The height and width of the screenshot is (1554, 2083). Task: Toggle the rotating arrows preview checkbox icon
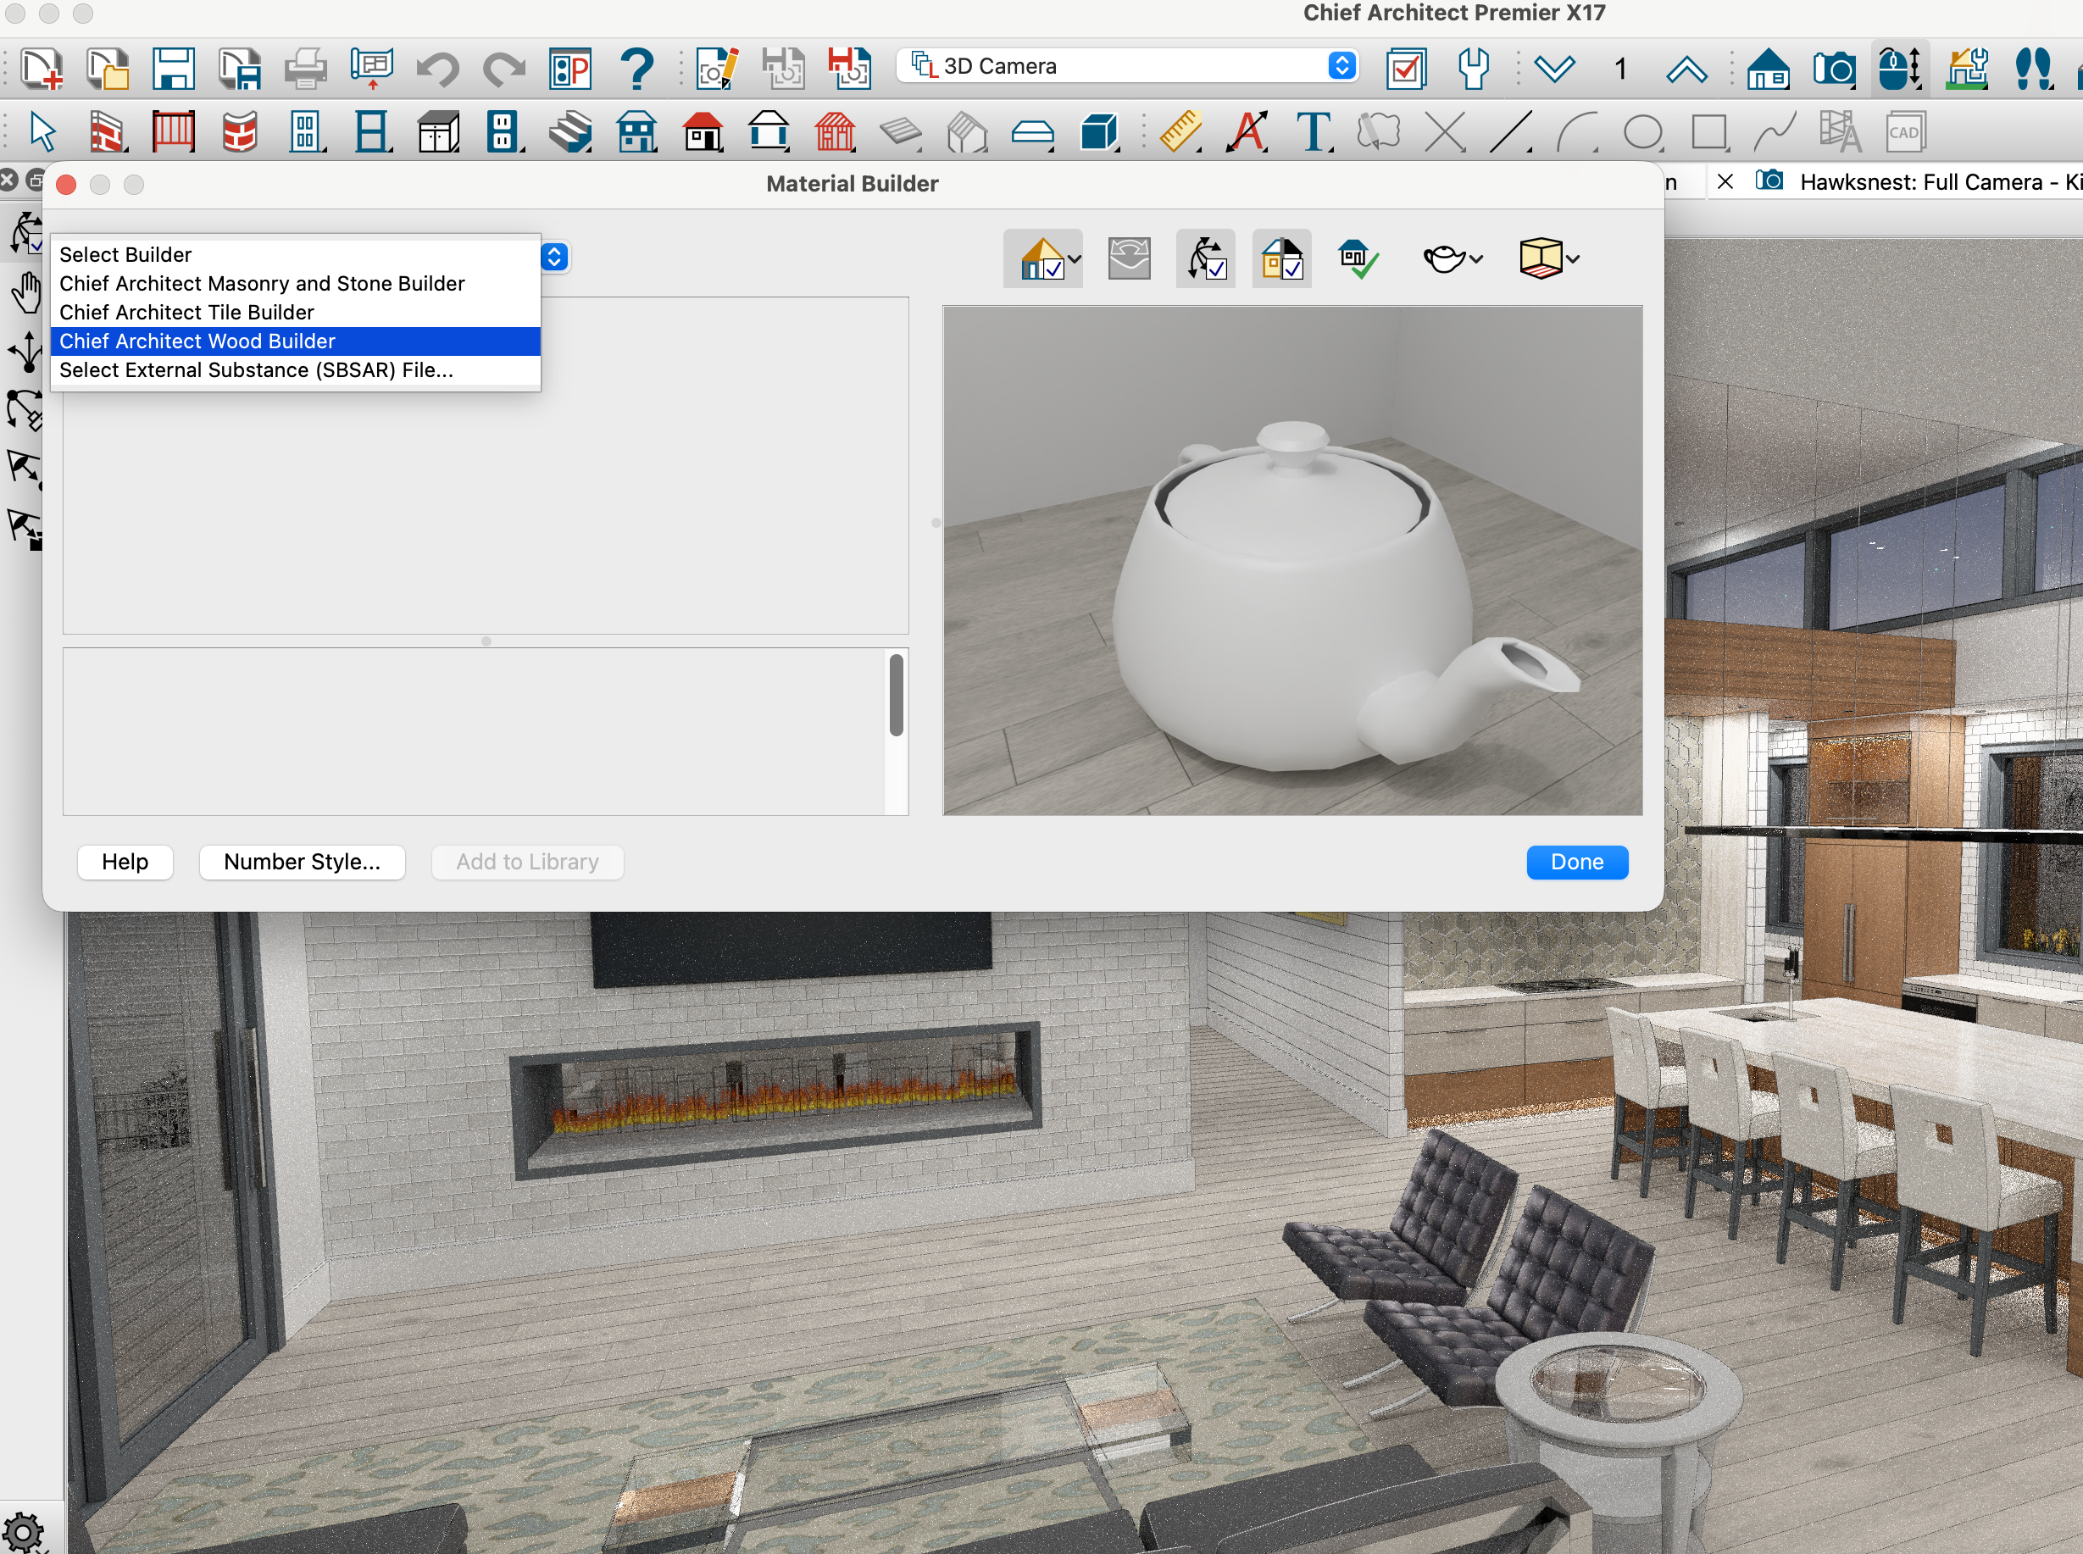point(1206,258)
